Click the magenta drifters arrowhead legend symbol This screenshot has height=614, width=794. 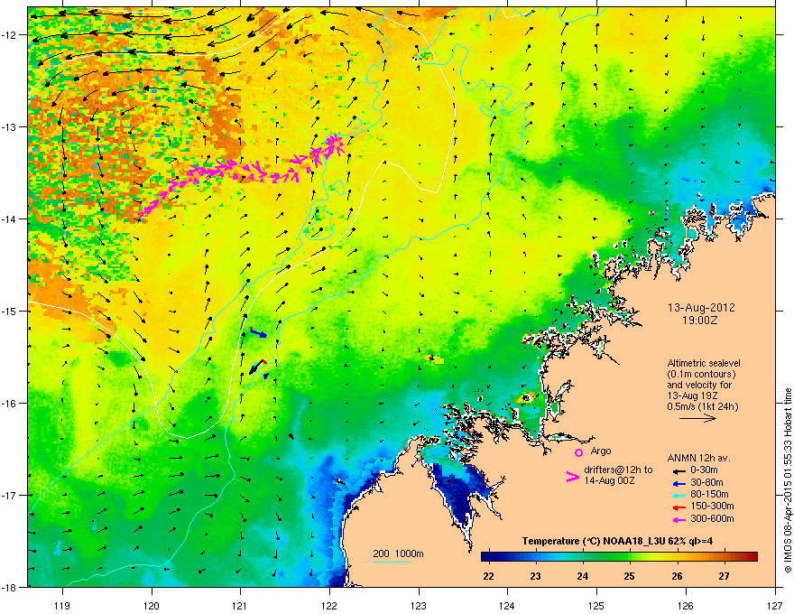tap(572, 477)
